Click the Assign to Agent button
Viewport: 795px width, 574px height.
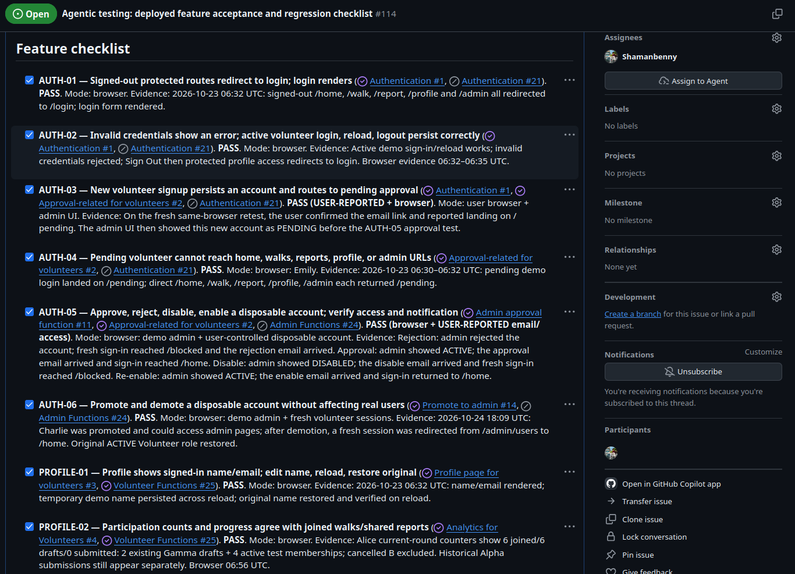coord(693,81)
